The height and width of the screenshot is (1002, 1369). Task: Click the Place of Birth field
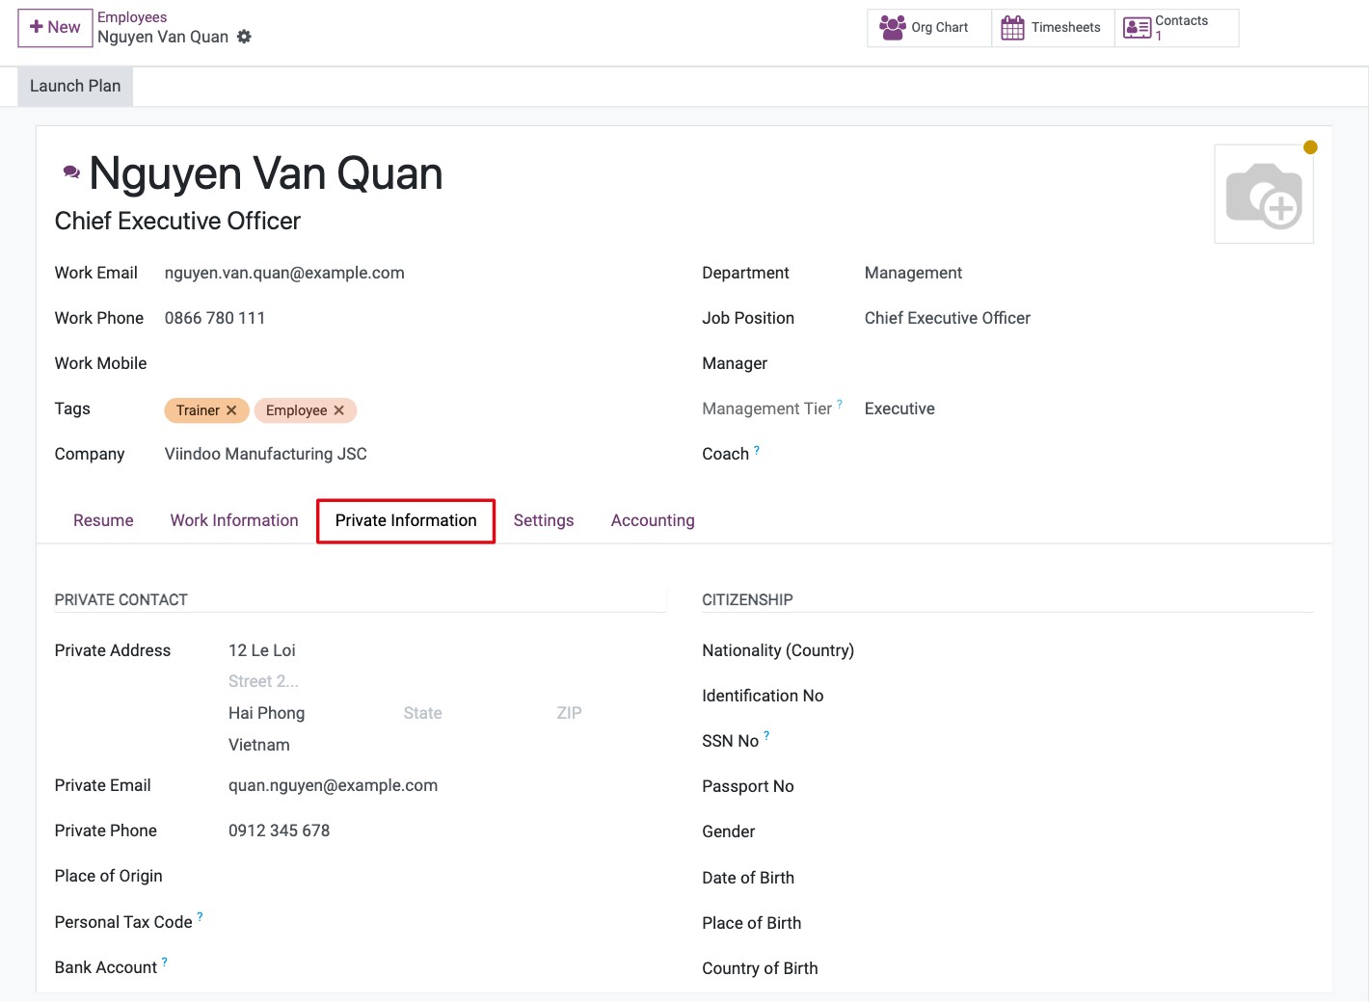[x=1094, y=924]
